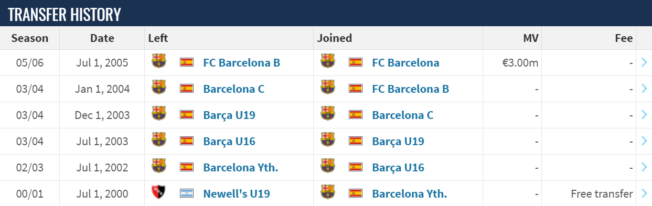Image resolution: width=652 pixels, height=206 pixels.
Task: Click the €3.00m market value cell
Action: coord(520,63)
